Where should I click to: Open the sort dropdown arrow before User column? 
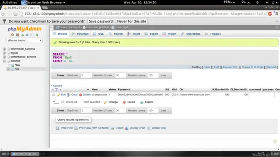point(88,89)
